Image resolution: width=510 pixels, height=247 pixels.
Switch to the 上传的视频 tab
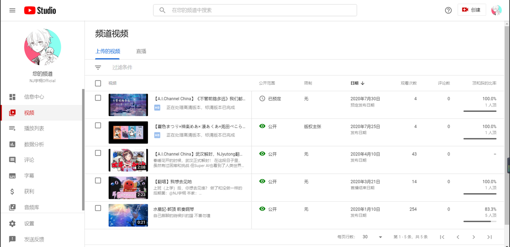coord(108,51)
